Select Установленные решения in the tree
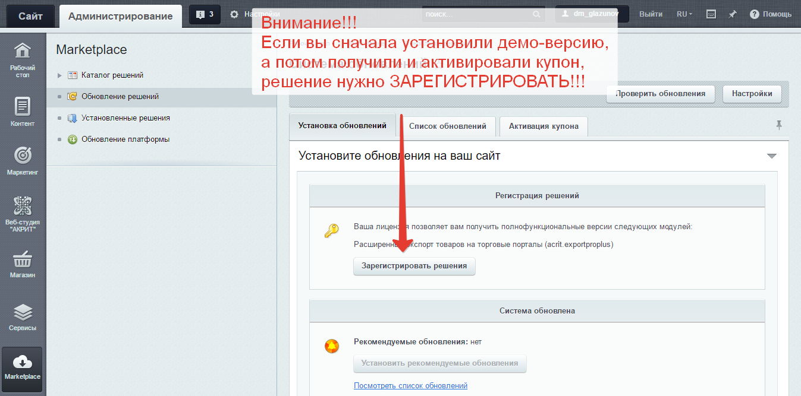801x396 pixels. (125, 118)
